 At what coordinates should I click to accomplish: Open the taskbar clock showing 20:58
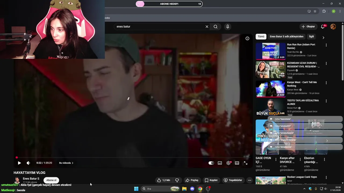click(x=336, y=189)
